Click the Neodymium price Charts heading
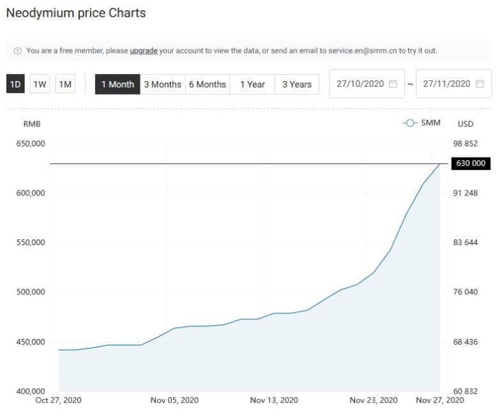 pos(76,13)
